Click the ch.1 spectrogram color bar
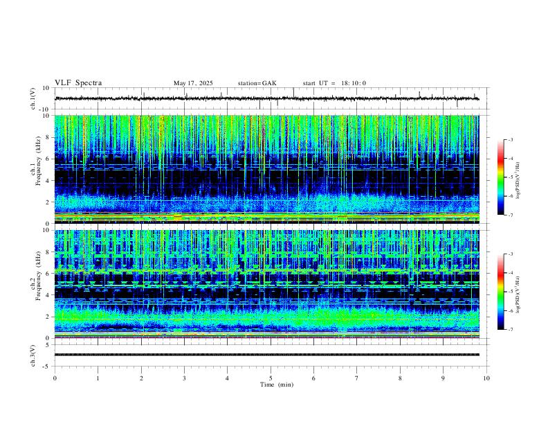The width and height of the screenshot is (548, 424). 501,177
